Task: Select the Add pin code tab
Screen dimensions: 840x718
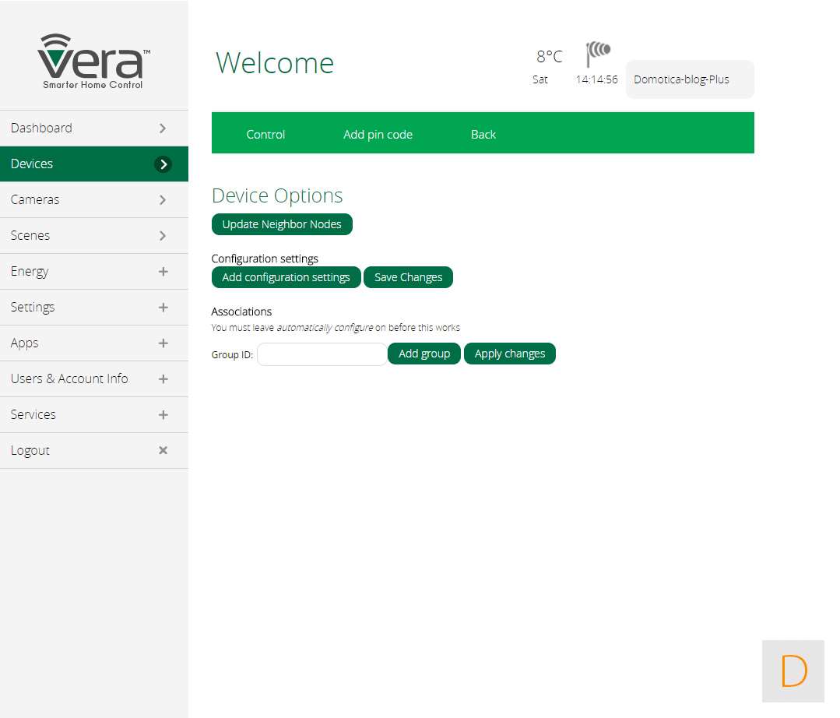Action: [378, 134]
